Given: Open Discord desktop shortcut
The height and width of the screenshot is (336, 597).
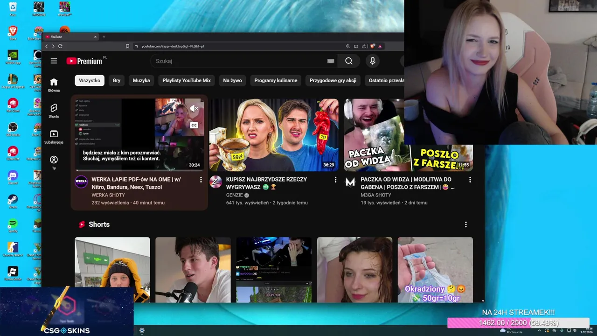Looking at the screenshot, I should click(13, 178).
